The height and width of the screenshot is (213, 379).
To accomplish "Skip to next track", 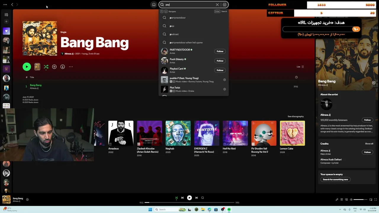I will click(197, 198).
